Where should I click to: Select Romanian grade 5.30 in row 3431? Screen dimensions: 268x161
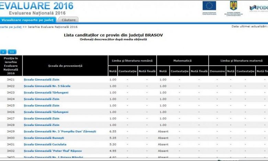click(113, 144)
